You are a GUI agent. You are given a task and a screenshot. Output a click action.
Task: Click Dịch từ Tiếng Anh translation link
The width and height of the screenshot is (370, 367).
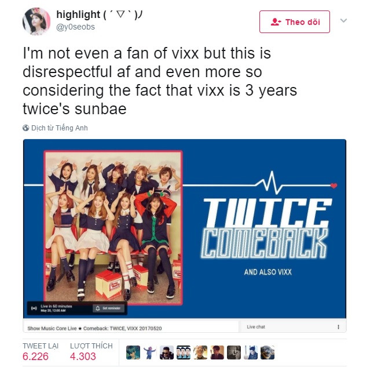[x=60, y=128]
